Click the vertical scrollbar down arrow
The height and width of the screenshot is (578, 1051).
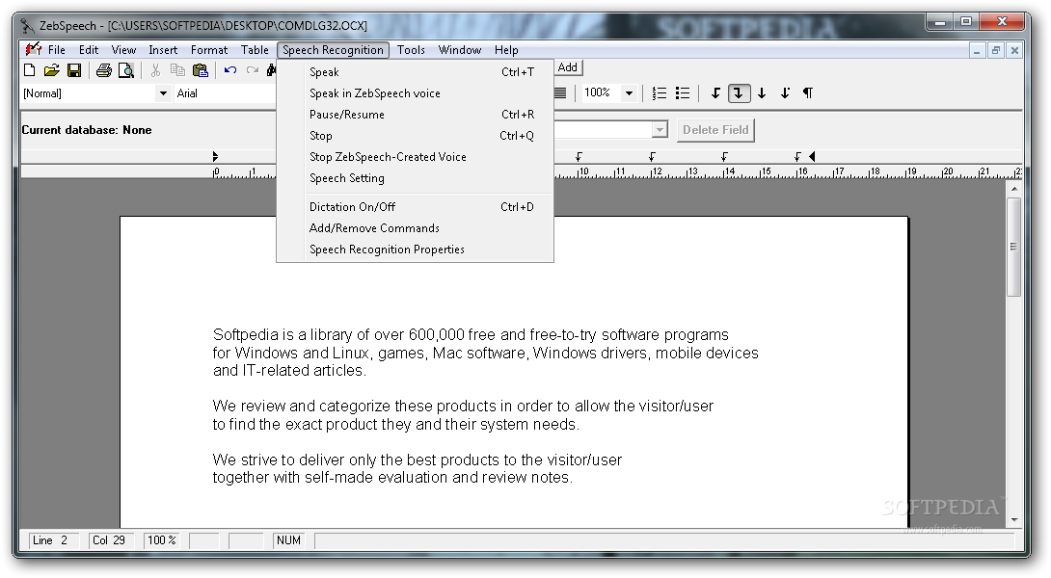[1014, 520]
